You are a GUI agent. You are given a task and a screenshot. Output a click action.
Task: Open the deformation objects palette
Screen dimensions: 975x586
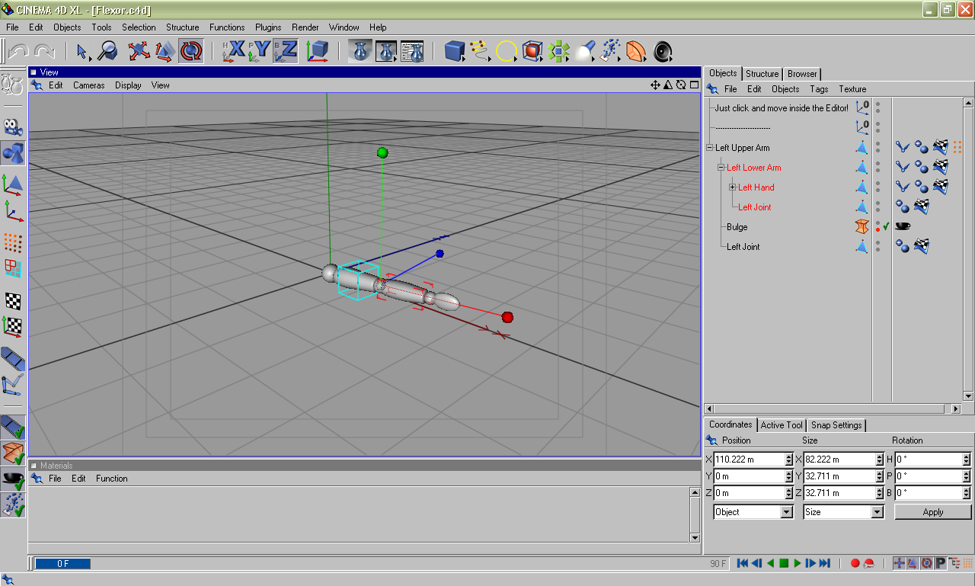636,51
